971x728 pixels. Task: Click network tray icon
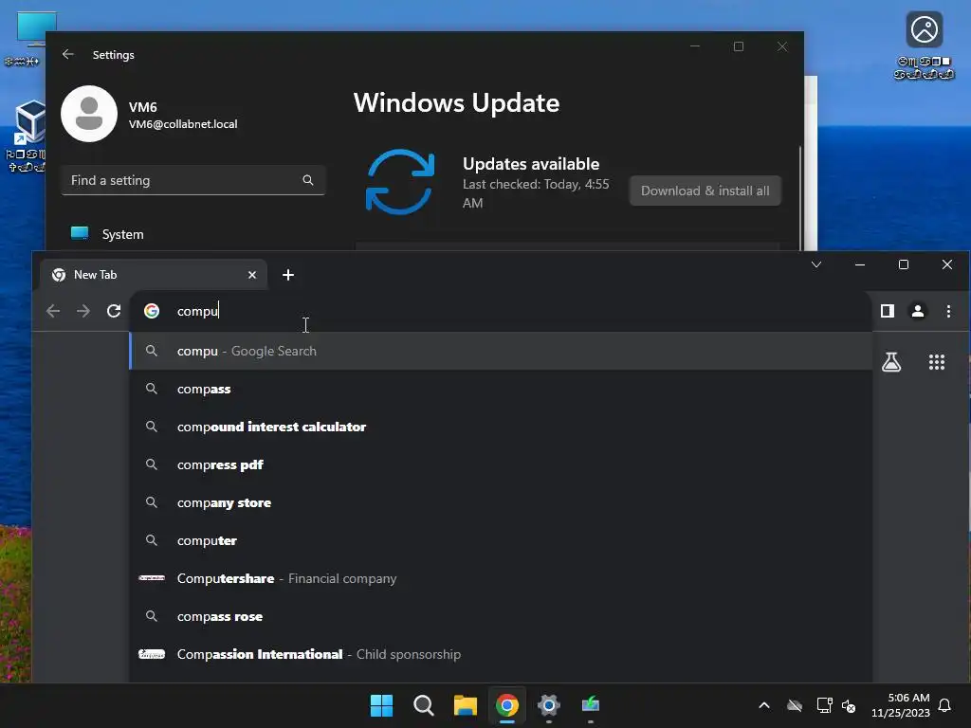pos(824,705)
